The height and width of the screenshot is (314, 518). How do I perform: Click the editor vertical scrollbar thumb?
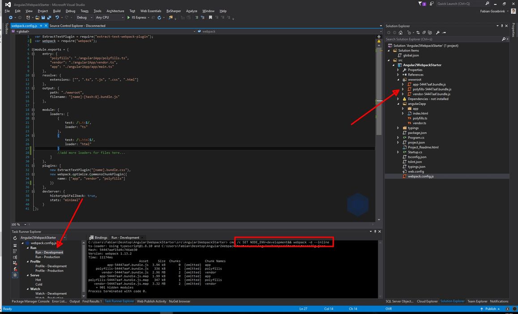pos(379,91)
